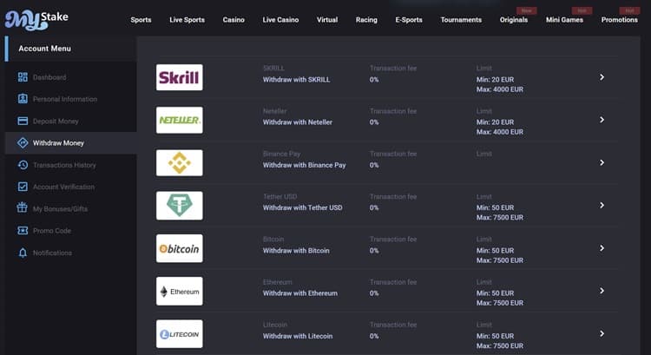Image resolution: width=651 pixels, height=355 pixels.
Task: Switch to the Virtual section
Action: [327, 20]
